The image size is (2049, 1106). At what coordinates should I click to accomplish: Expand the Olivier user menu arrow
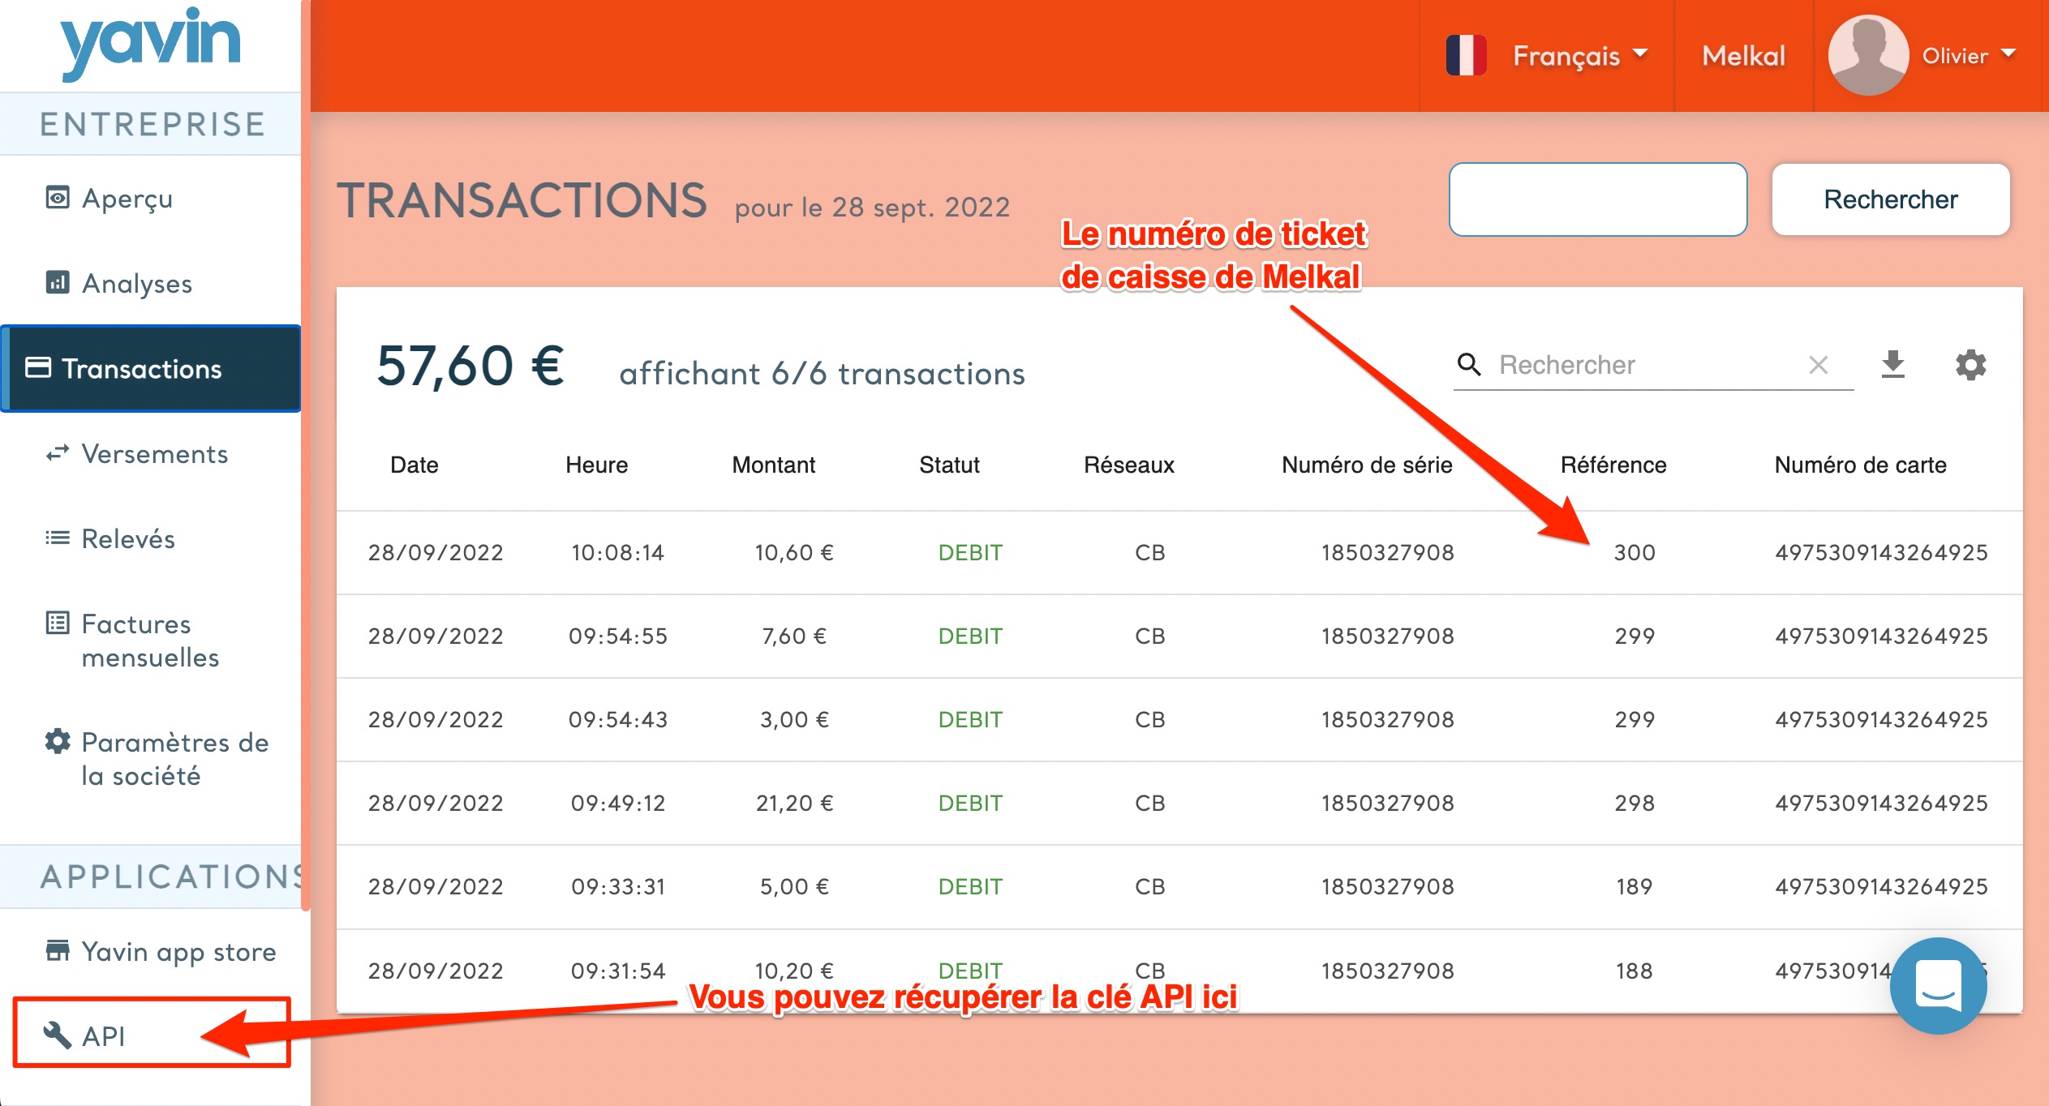(x=2008, y=54)
